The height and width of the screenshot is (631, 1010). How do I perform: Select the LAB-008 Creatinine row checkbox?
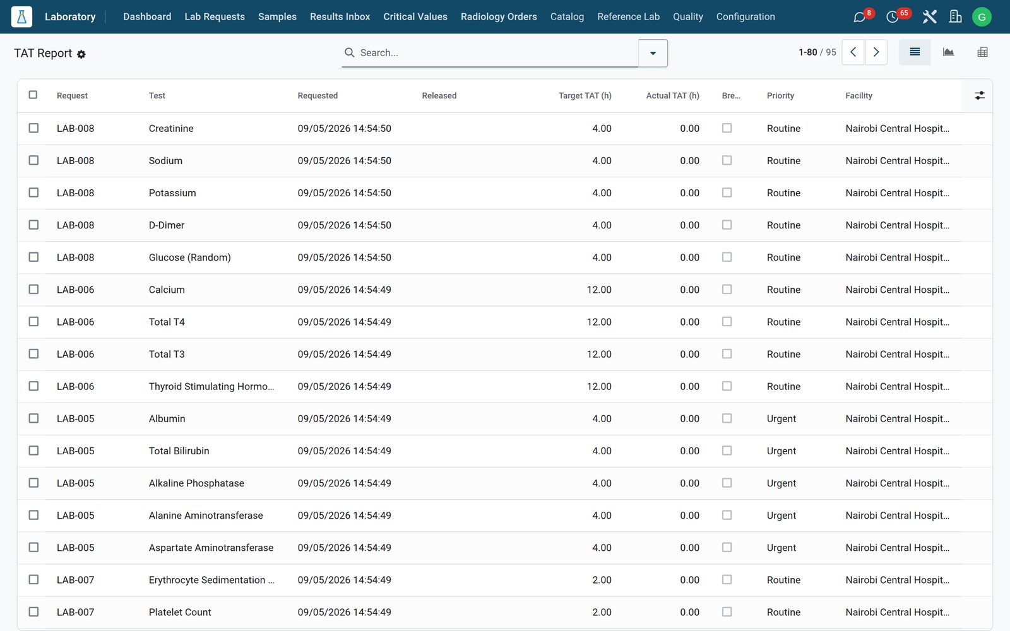coord(33,128)
